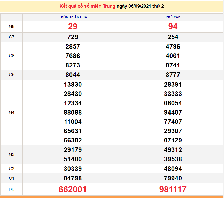This screenshot has width=224, height=198.
Task: Select the G4 number 29307
Action: tap(173, 131)
